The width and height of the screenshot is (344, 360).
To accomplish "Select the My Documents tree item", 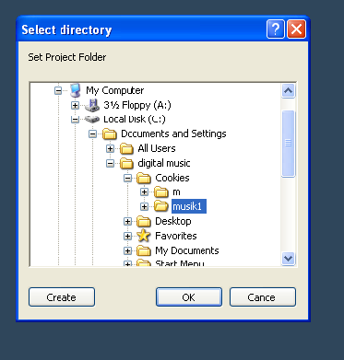I will point(187,250).
